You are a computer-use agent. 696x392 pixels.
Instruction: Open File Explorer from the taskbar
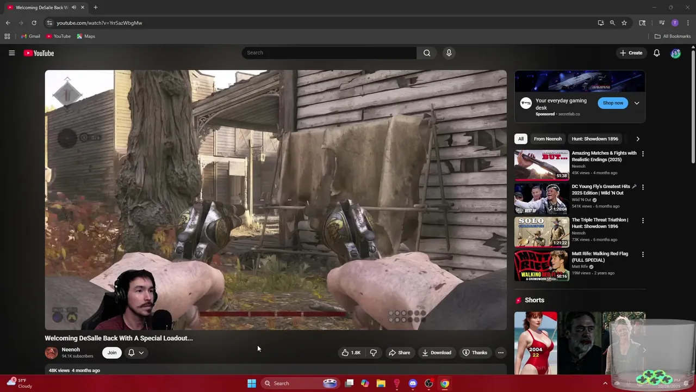[381, 383]
